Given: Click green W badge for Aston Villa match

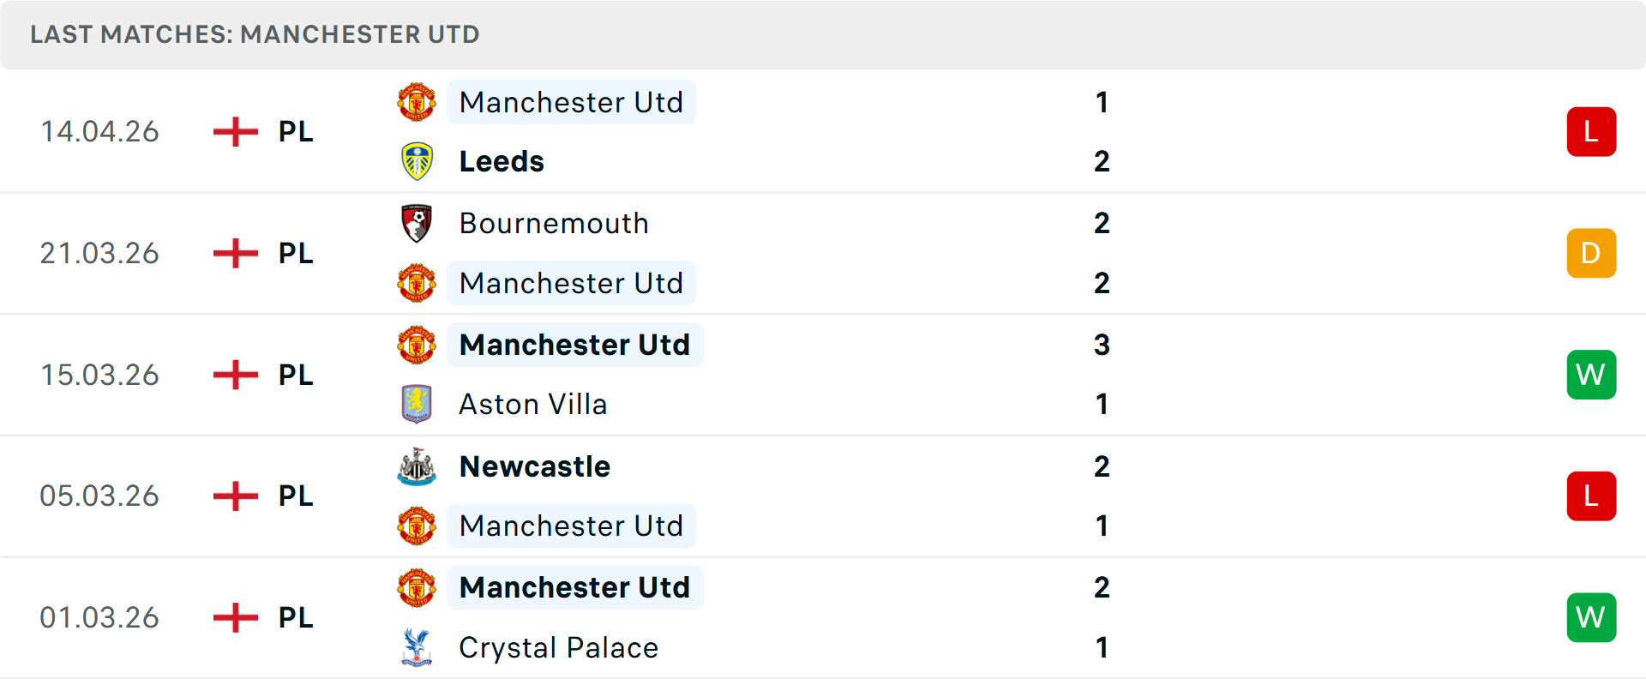Looking at the screenshot, I should pos(1591,375).
